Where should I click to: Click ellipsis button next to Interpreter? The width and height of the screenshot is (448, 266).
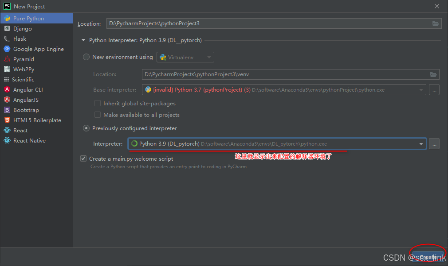pyautogui.click(x=434, y=144)
